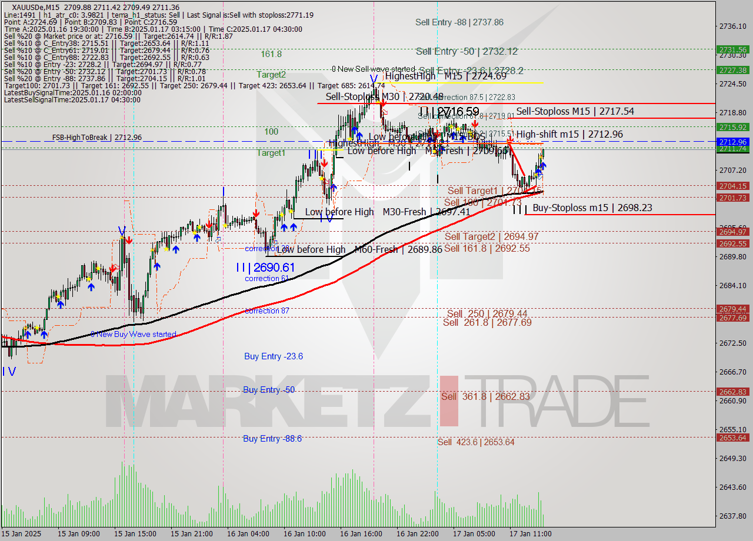Select the 'High-shift m15 | 2712.96' label
The image size is (753, 541).
pos(570,135)
